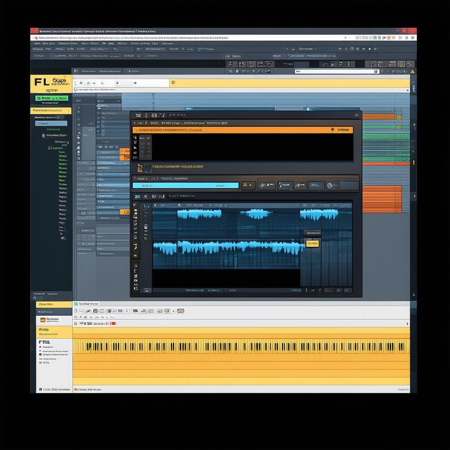Click the first icon in the piano roll toolbar

coord(76,311)
